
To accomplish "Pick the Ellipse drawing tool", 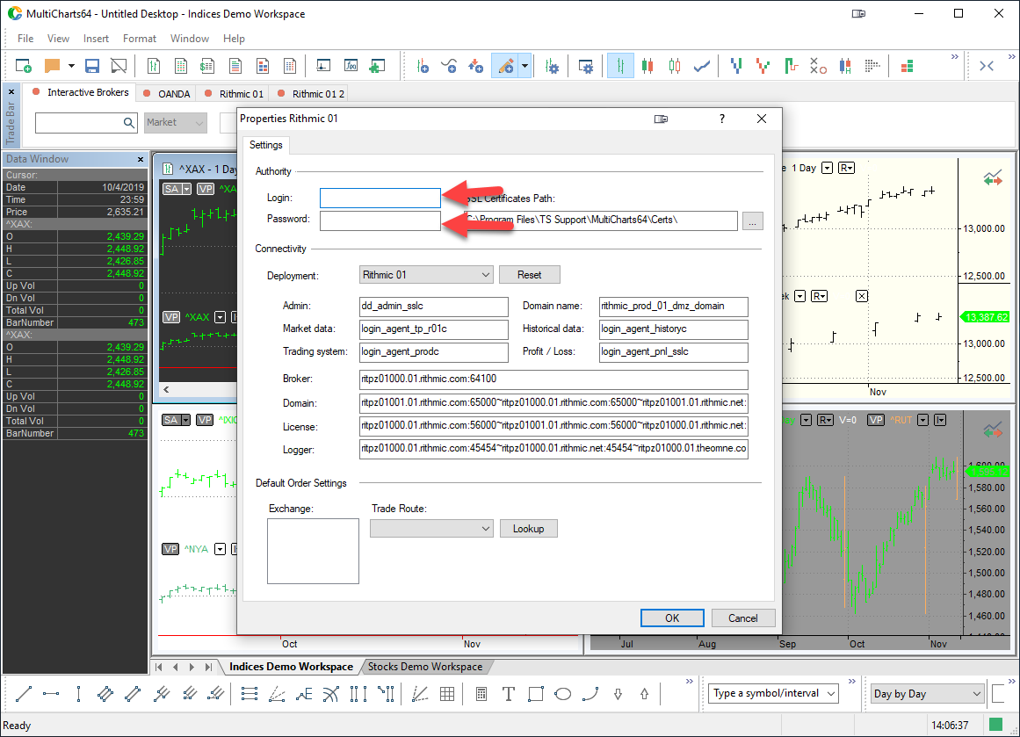I will coord(563,694).
